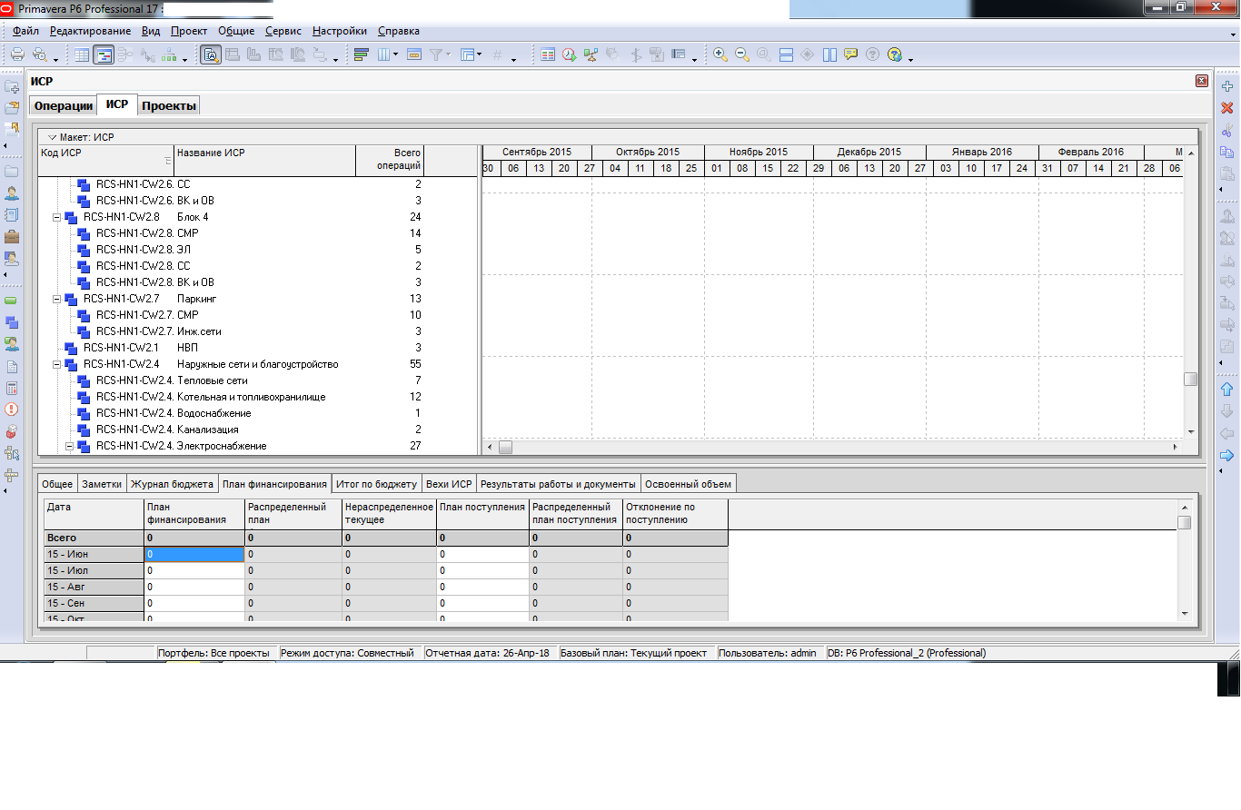Open the Activities green bar sidebar icon
The image size is (1241, 810).
coord(12,301)
